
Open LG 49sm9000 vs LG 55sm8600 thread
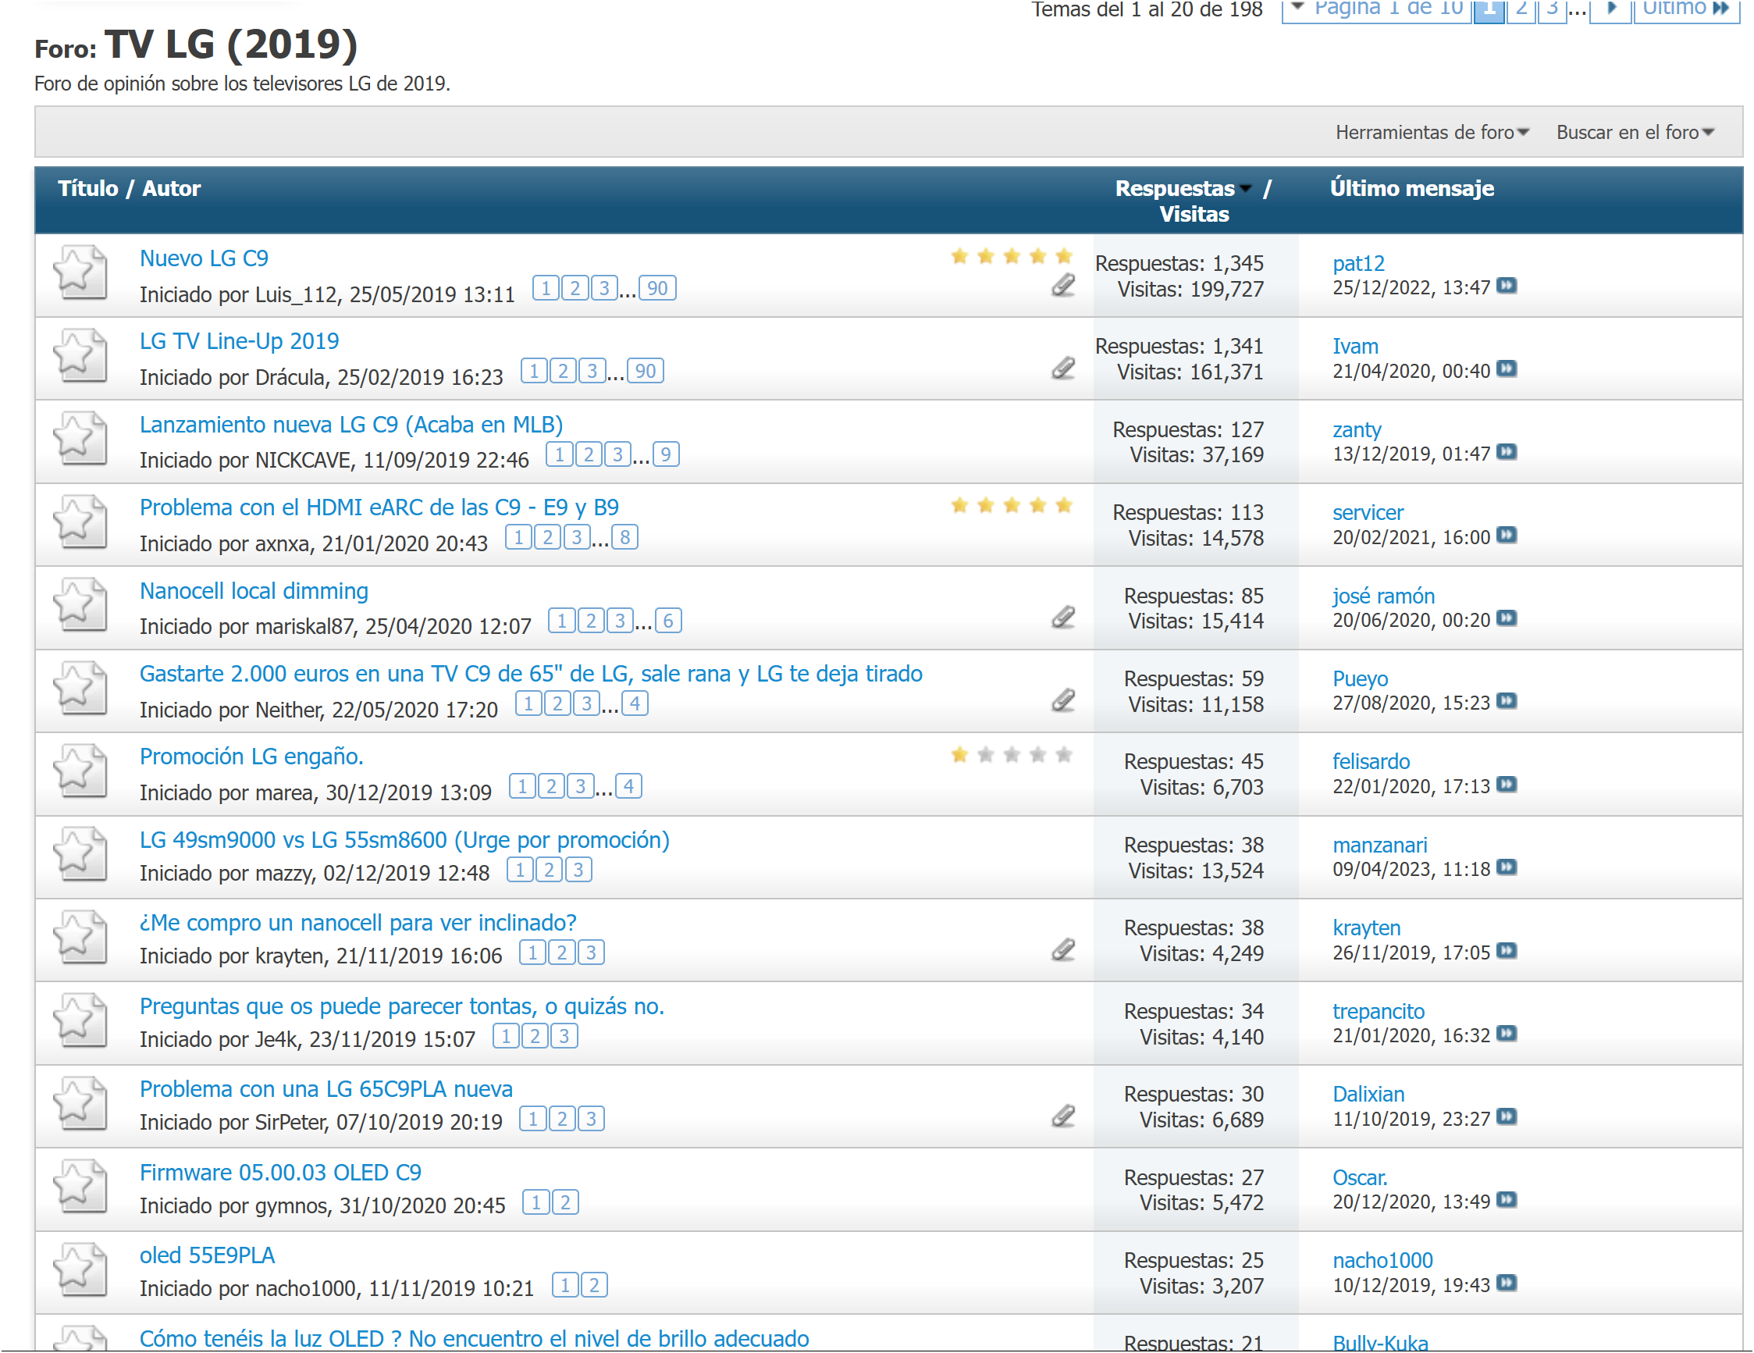click(x=405, y=840)
